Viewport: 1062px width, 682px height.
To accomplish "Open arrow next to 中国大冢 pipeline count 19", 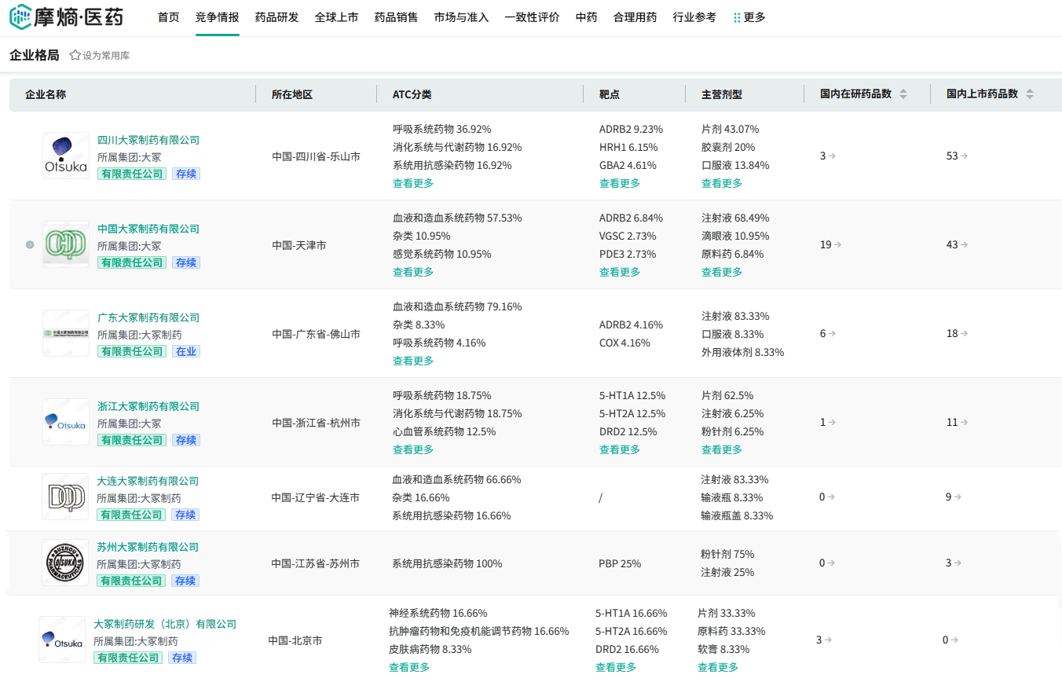I will 838,245.
